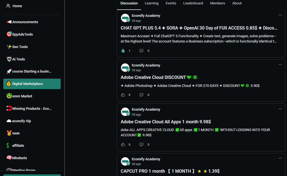Click the Seo Tools label in sidebar
The height and width of the screenshot is (176, 287).
[x=20, y=47]
